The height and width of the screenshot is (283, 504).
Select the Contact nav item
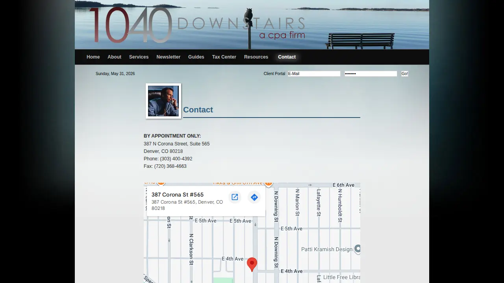[x=287, y=57]
